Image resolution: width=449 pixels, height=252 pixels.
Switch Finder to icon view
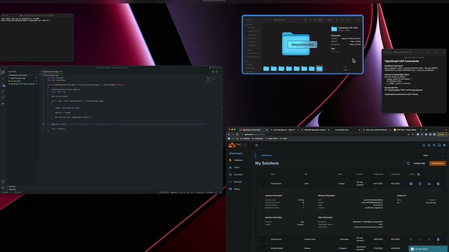pyautogui.click(x=305, y=20)
